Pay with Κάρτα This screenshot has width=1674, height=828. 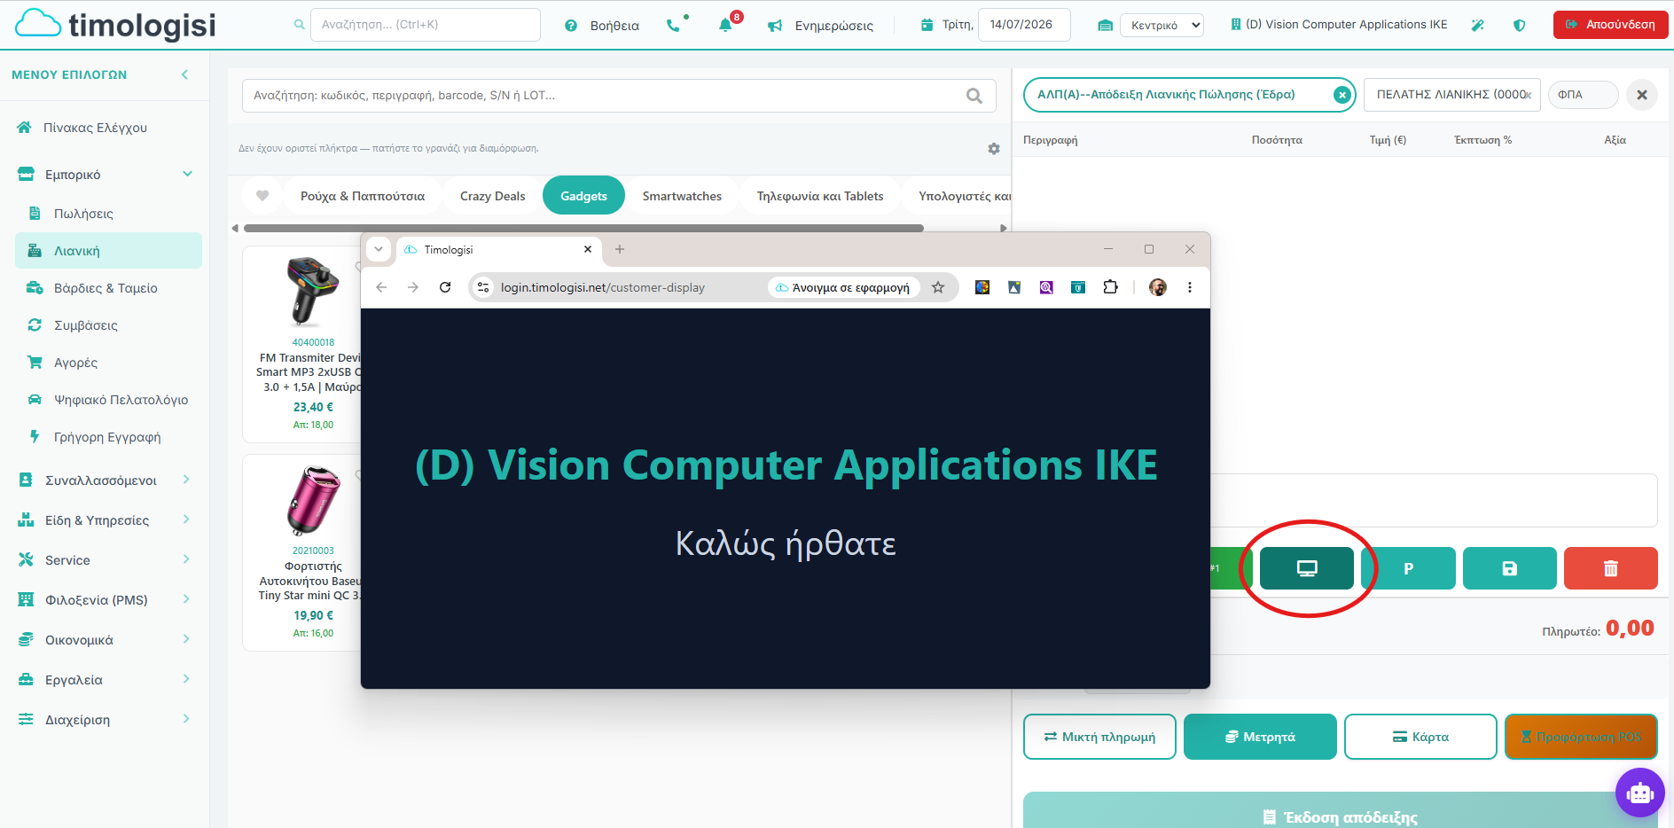pyautogui.click(x=1420, y=737)
